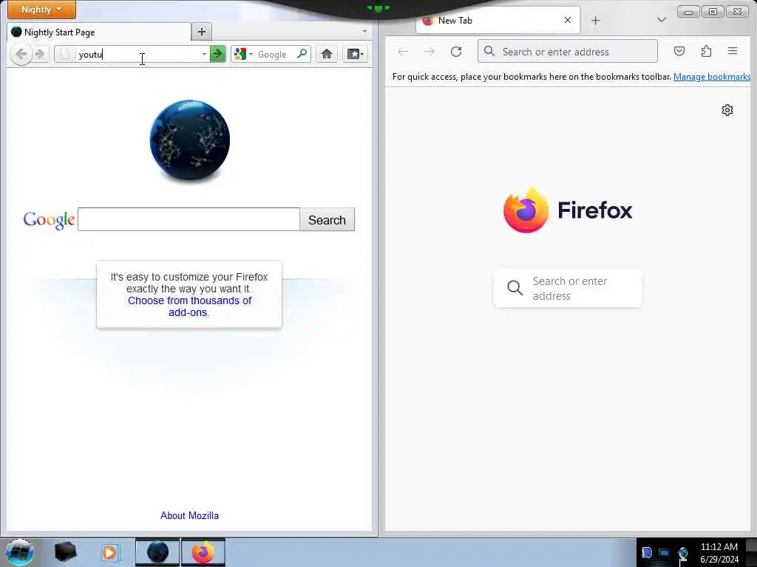Open the Nightly Bookmarks menu button

click(355, 54)
